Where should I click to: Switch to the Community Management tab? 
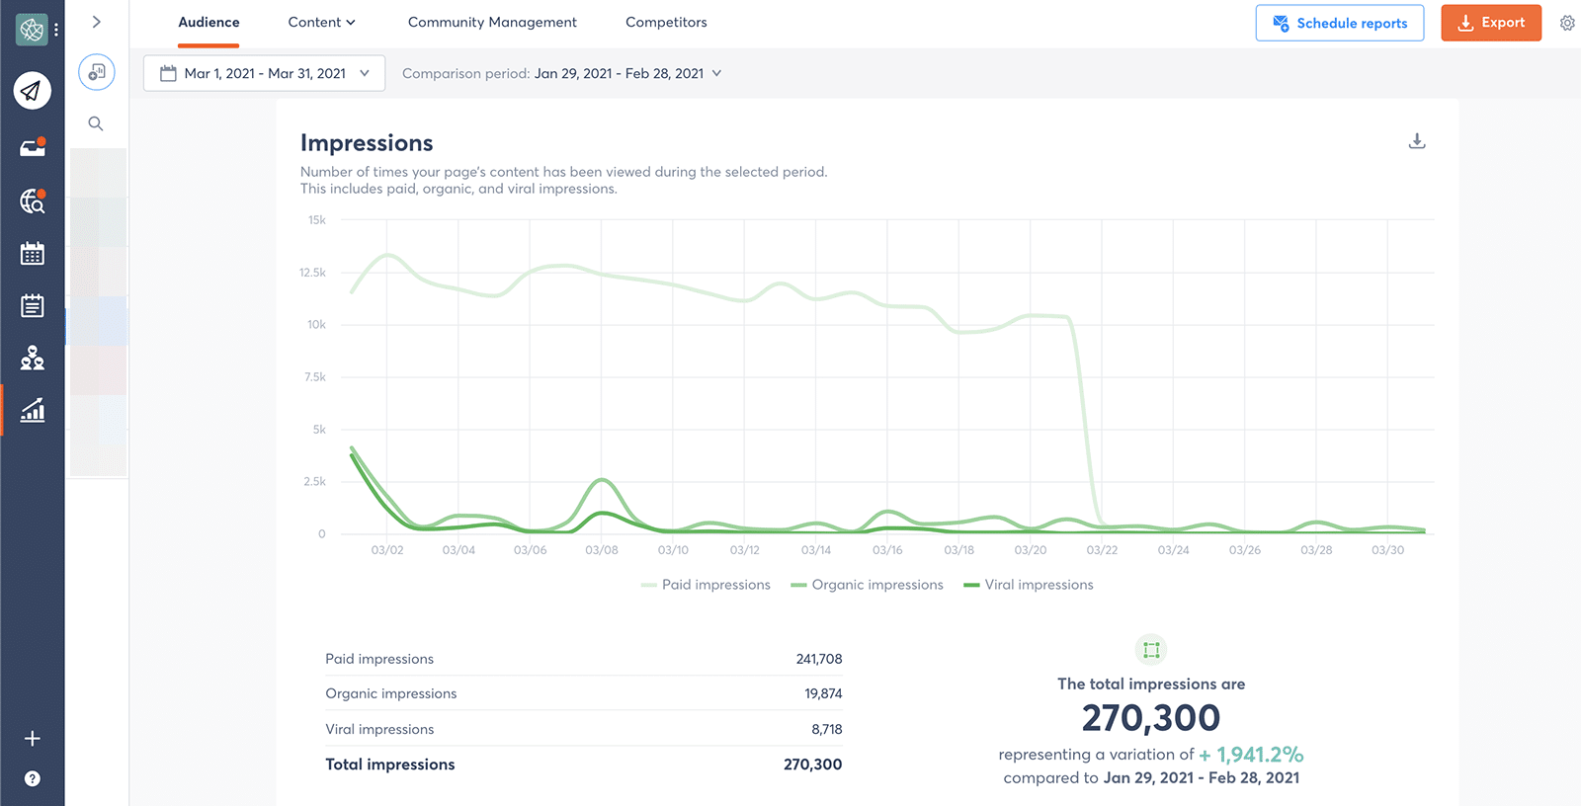pyautogui.click(x=492, y=22)
